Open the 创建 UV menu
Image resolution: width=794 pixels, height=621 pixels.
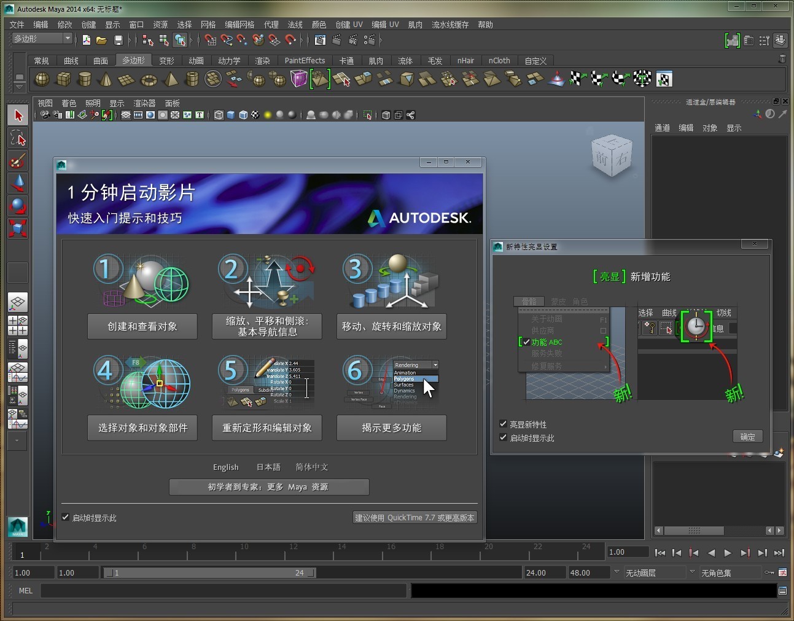click(x=349, y=25)
